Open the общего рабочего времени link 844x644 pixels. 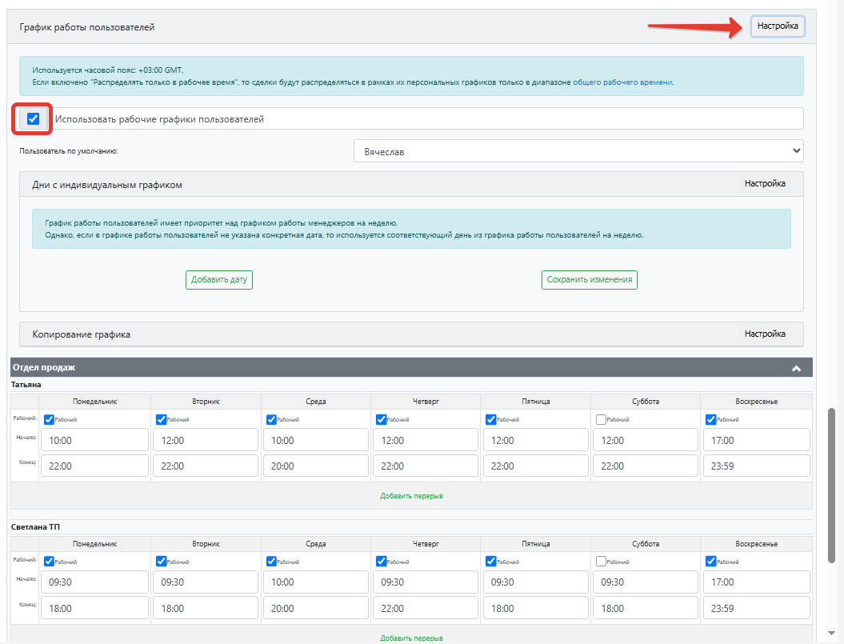622,82
